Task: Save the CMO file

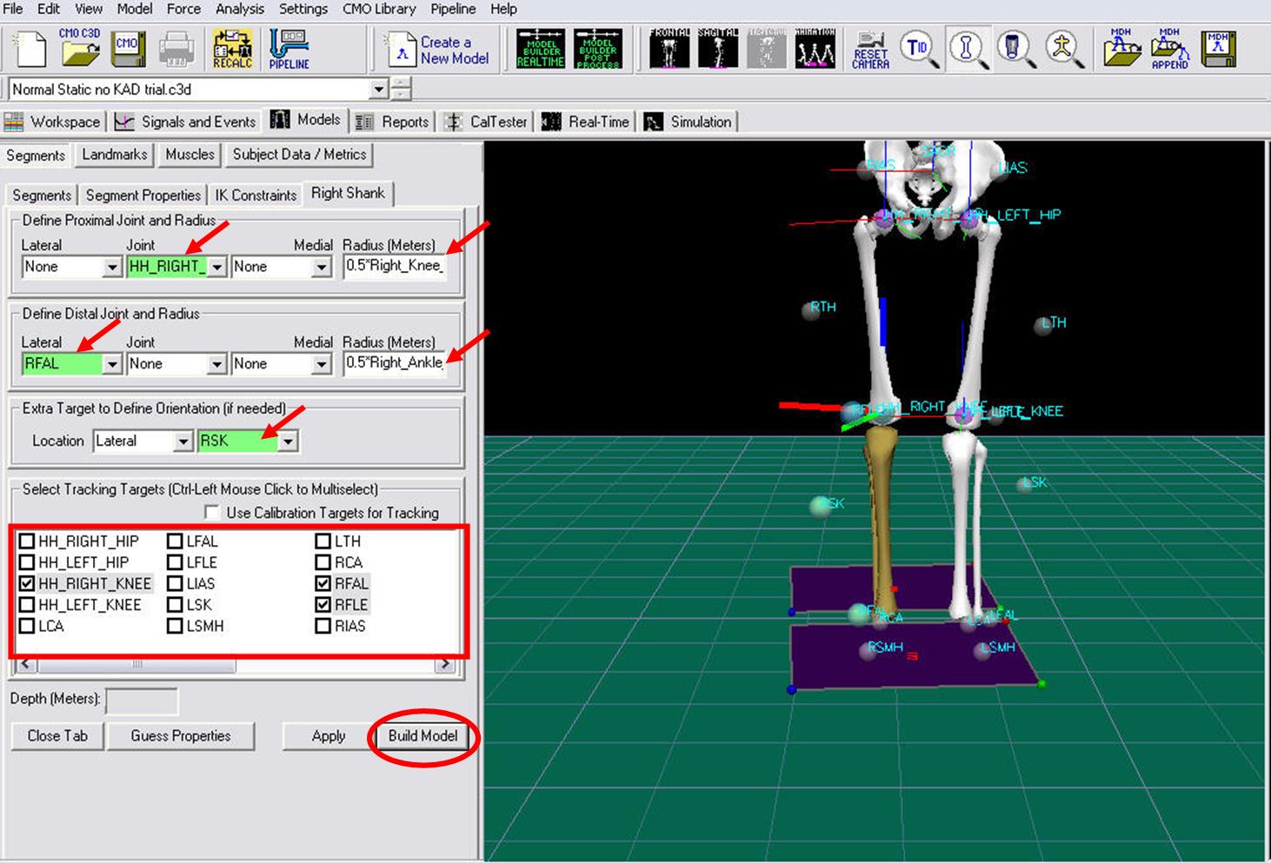Action: (x=129, y=50)
